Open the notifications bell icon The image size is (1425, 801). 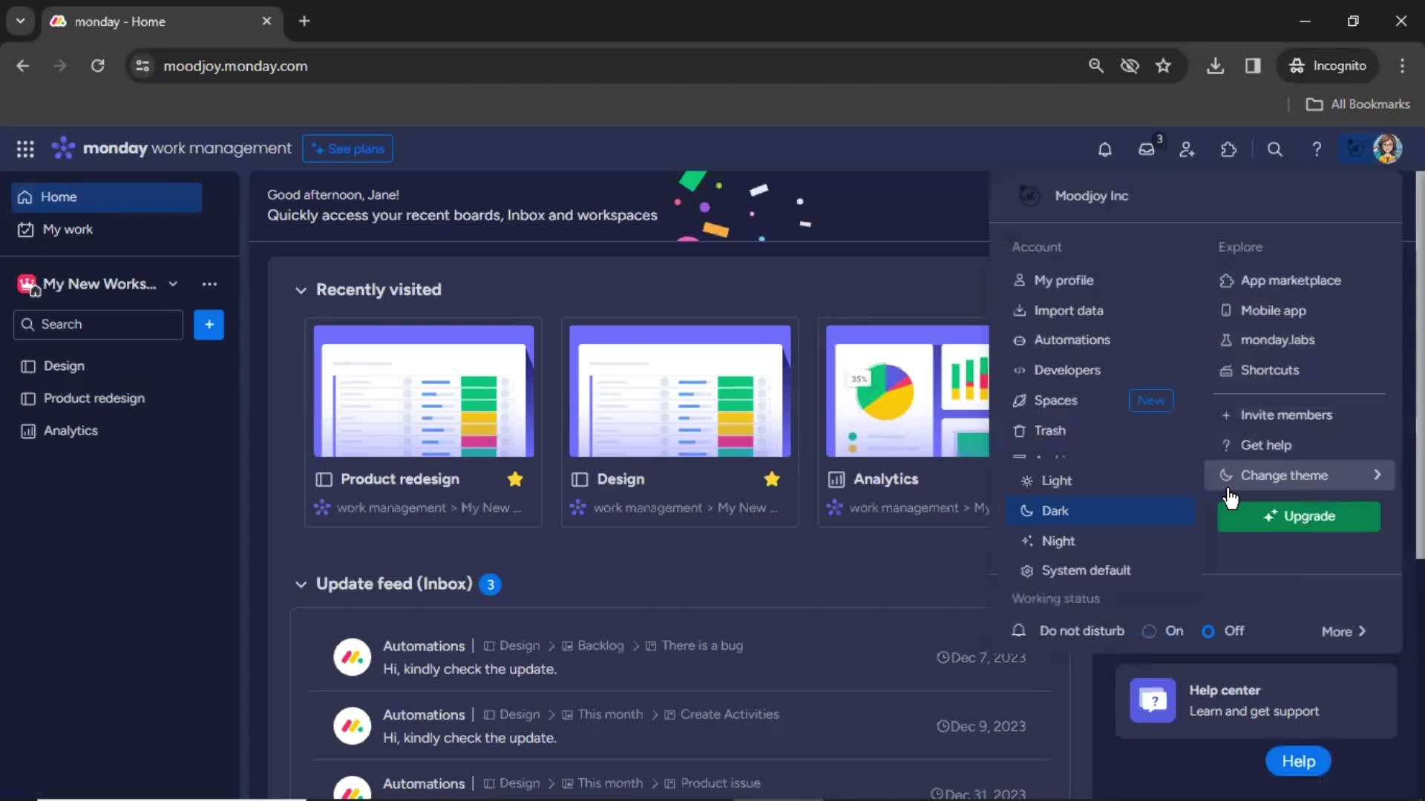(1104, 149)
